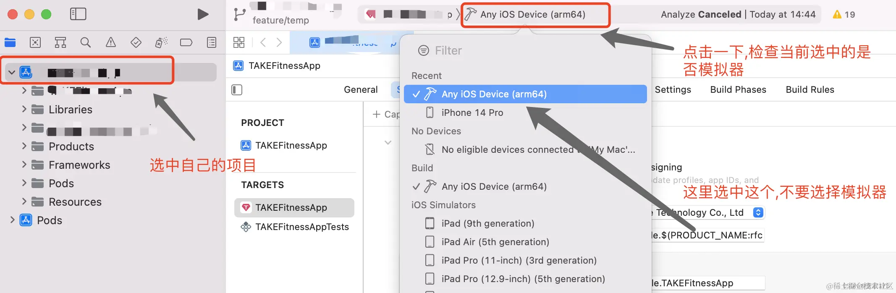
Task: Open the Find navigator magnifier
Action: click(x=86, y=42)
